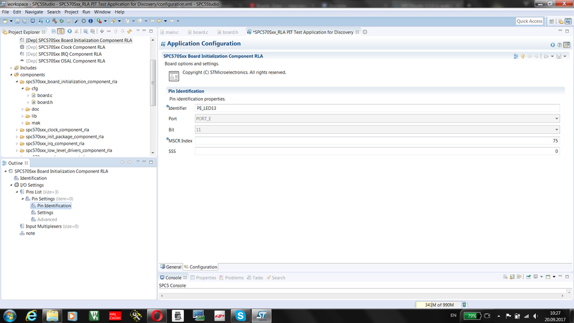Open the Properties view tab
Image resolution: width=574 pixels, height=323 pixels.
(x=203, y=278)
